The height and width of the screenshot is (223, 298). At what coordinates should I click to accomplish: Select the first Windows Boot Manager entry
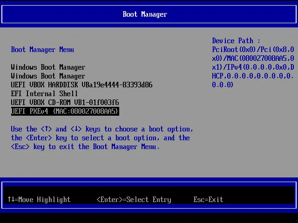click(48, 67)
